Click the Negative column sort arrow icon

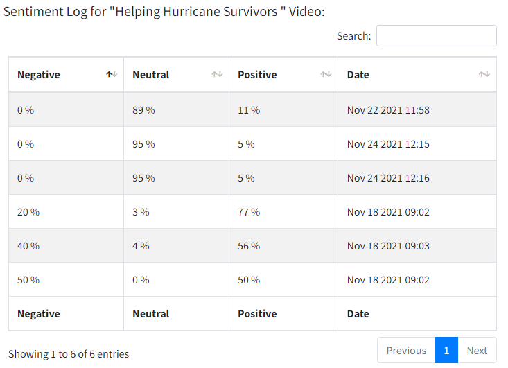[112, 75]
